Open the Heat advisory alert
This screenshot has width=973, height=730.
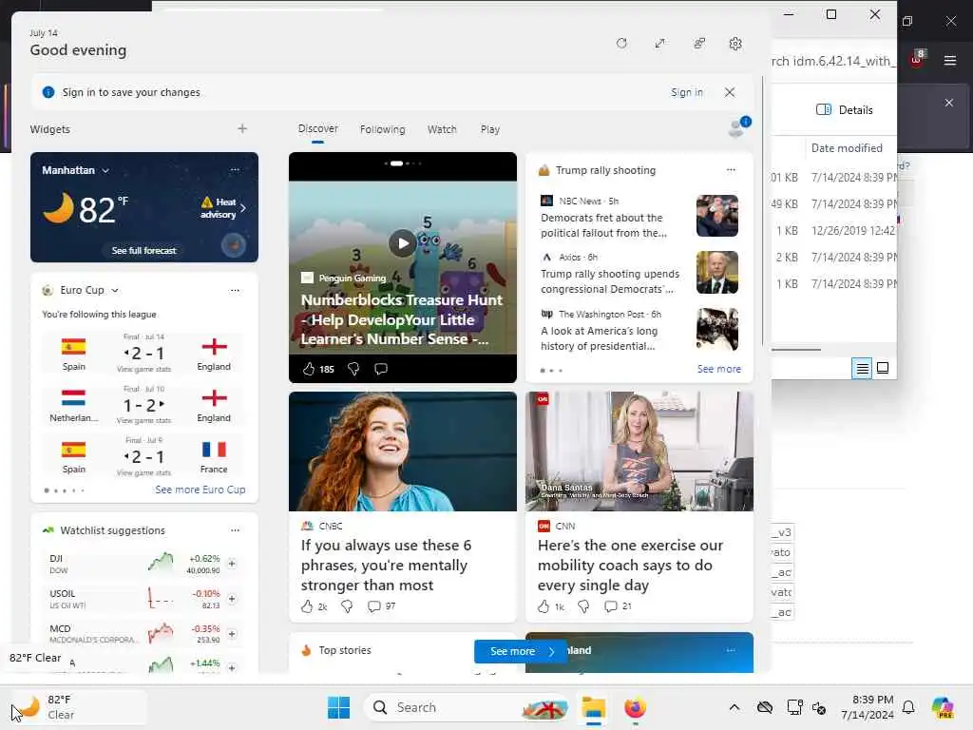point(223,208)
